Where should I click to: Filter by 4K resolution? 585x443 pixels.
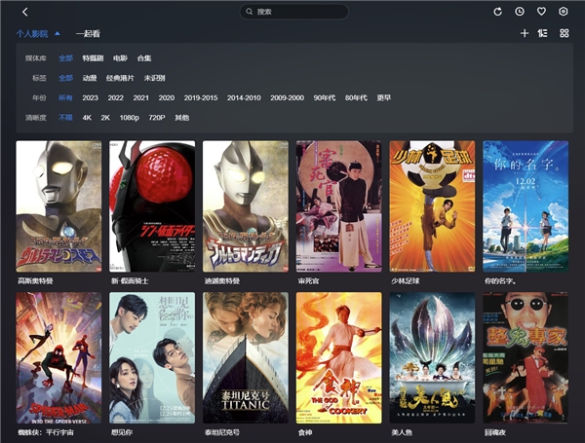click(87, 118)
